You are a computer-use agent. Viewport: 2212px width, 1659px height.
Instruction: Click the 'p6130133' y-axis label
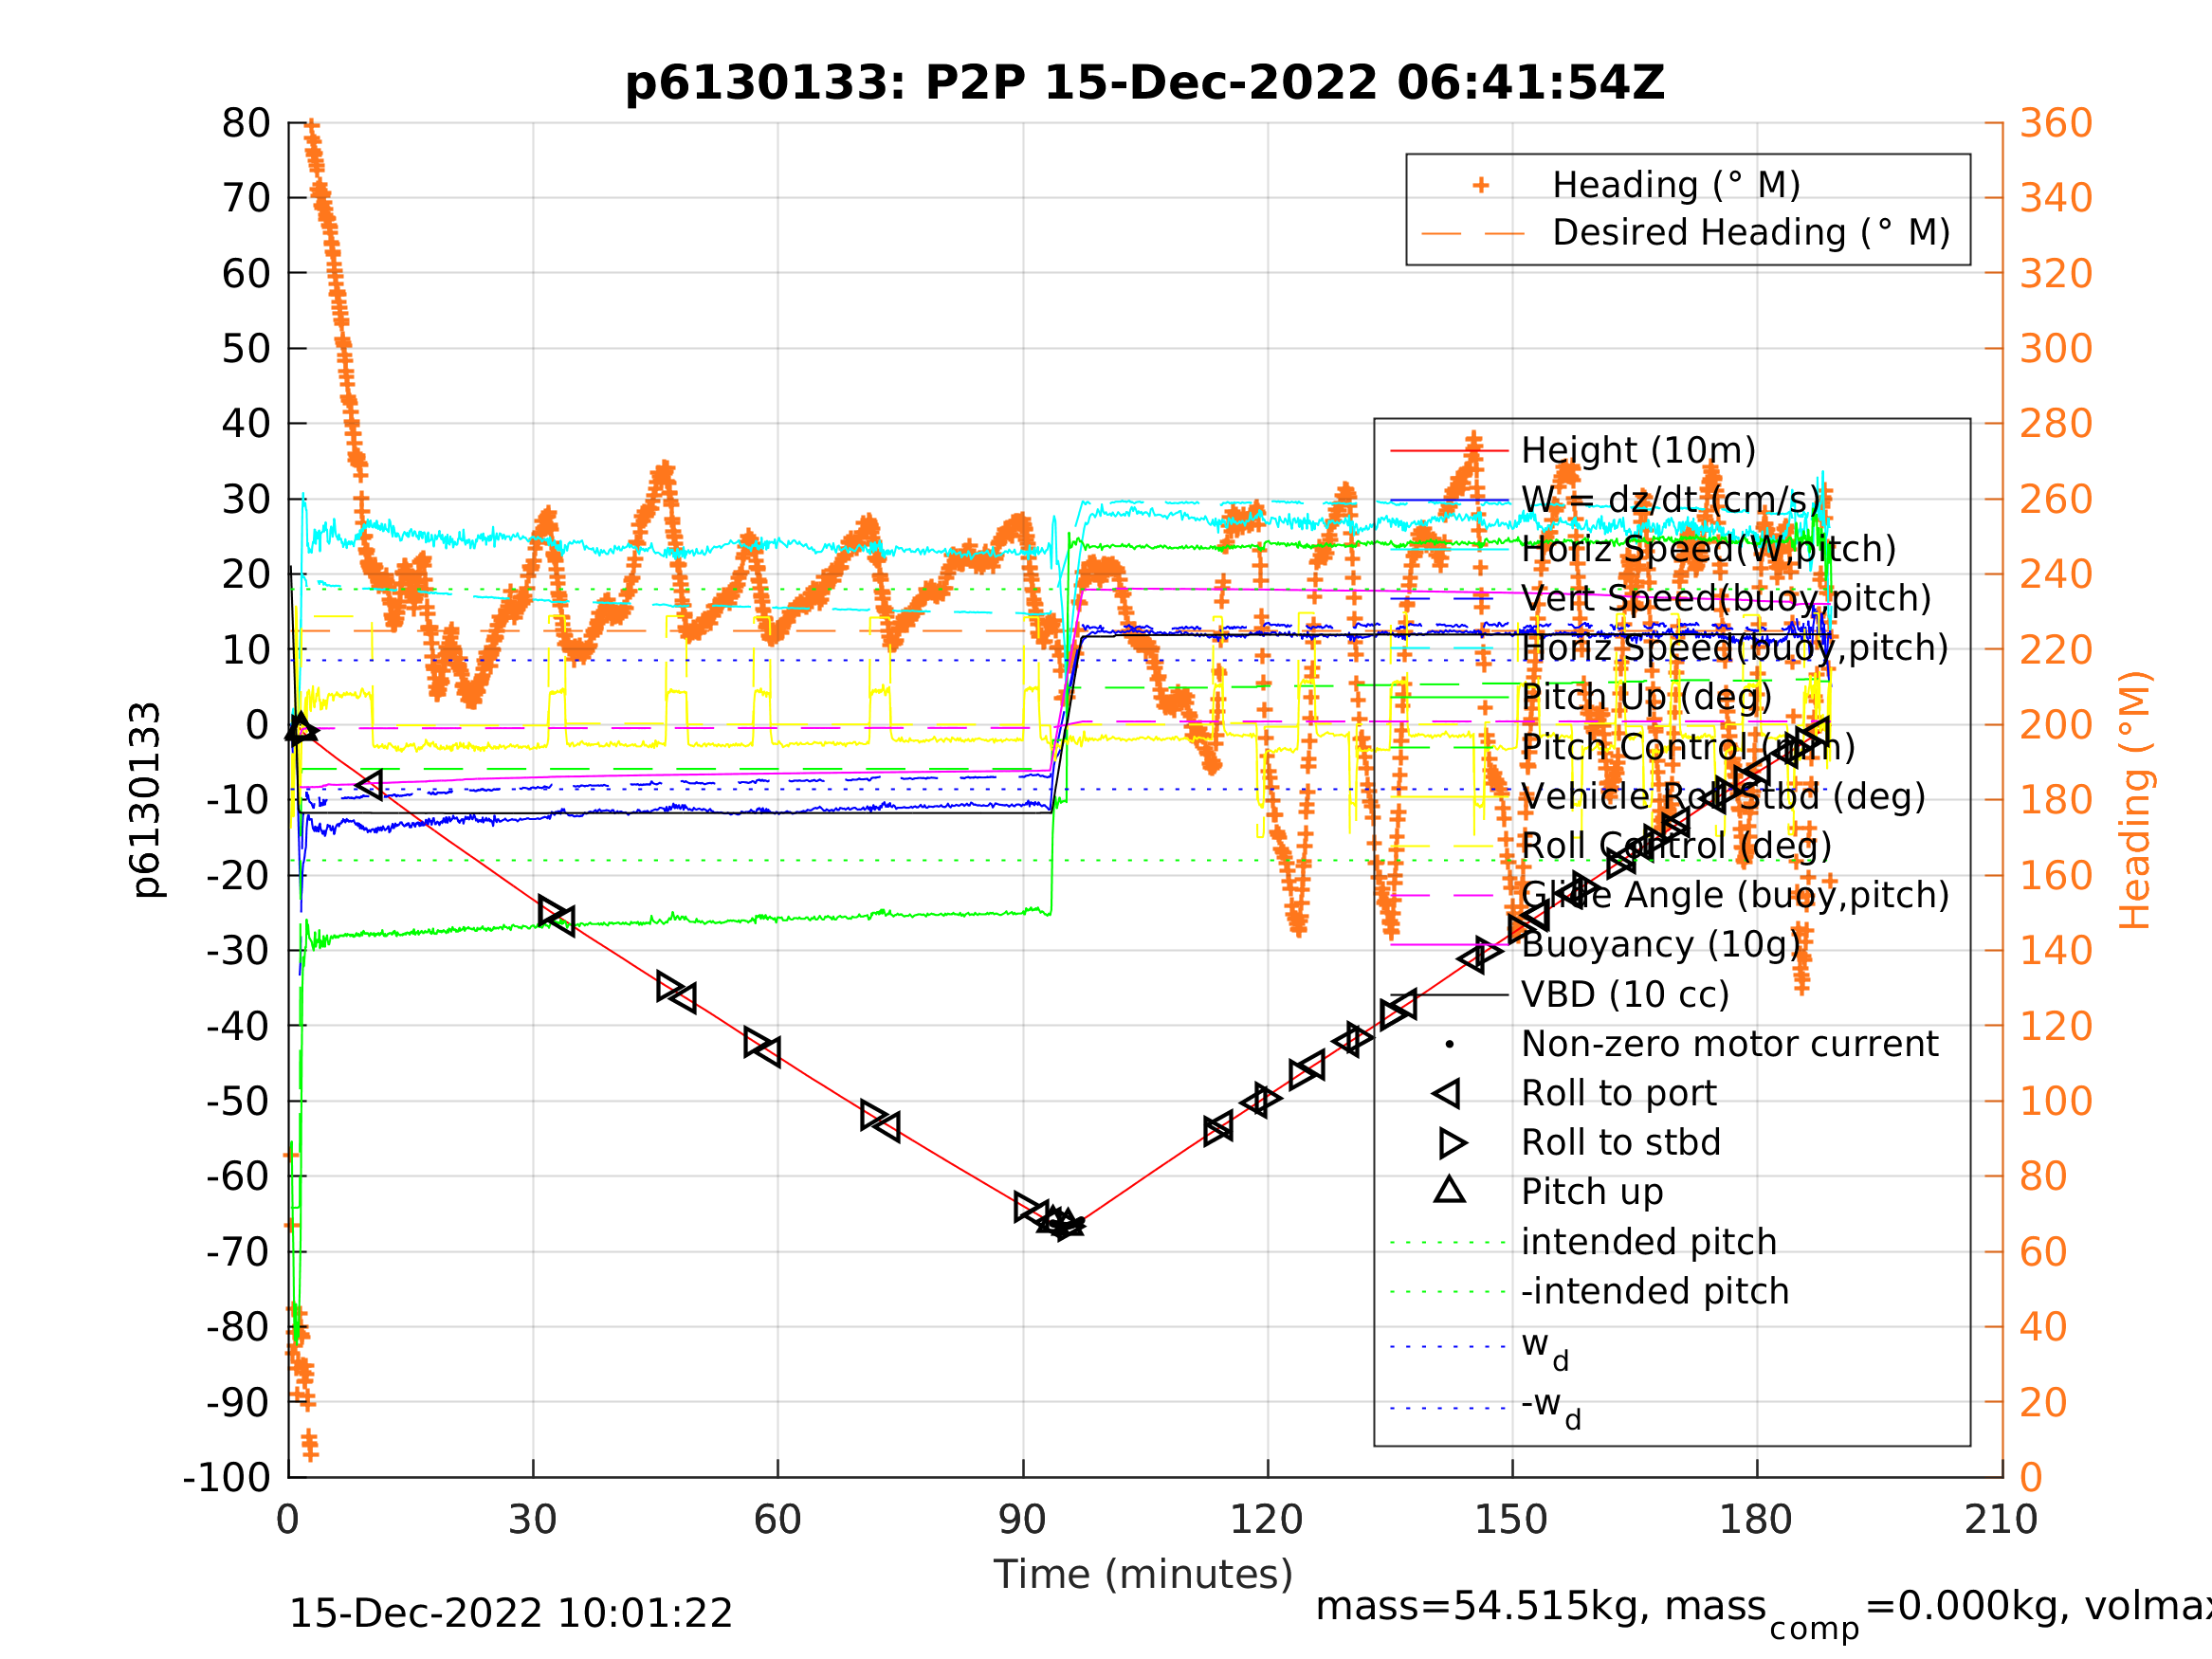coord(146,800)
